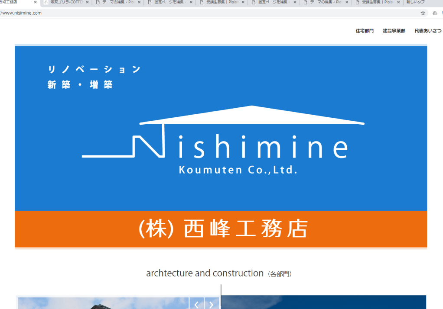The width and height of the screenshot is (443, 309).
Task: Switch to the 喫茶ゴリラ-COFFEE tab
Action: [x=66, y=2]
